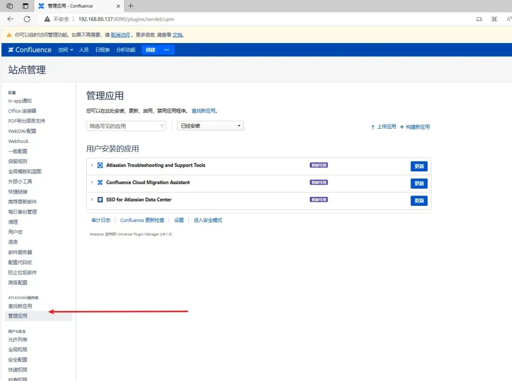The width and height of the screenshot is (512, 381).
Task: Open 日程表 in the top navigation
Action: 102,50
